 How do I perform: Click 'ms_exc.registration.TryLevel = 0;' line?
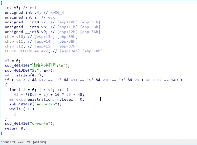click(x=47, y=99)
